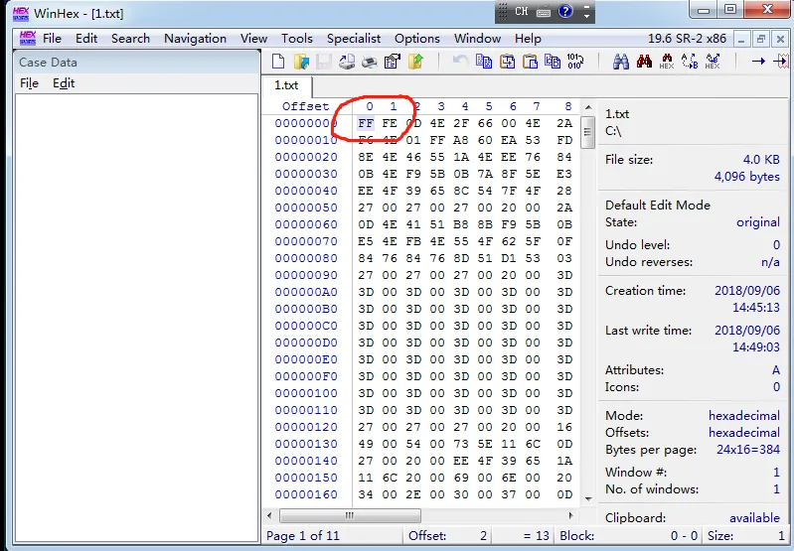The width and height of the screenshot is (794, 551).
Task: Click the Block '0 - 0' status field
Action: point(684,536)
